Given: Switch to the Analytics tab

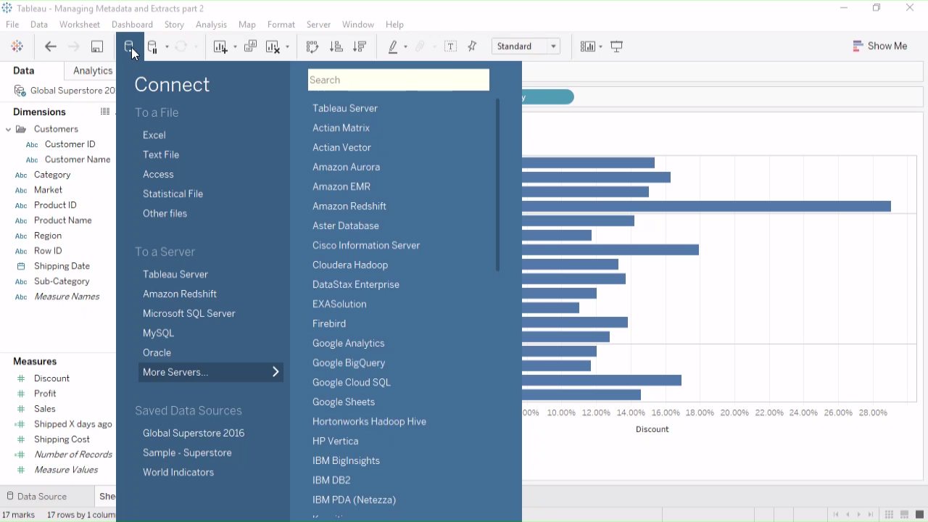Looking at the screenshot, I should point(92,70).
